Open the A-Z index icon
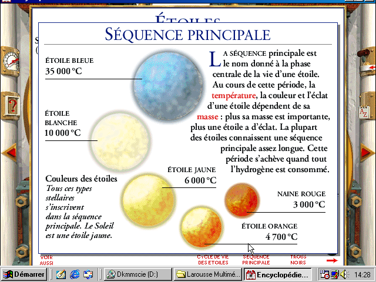 coord(364,112)
